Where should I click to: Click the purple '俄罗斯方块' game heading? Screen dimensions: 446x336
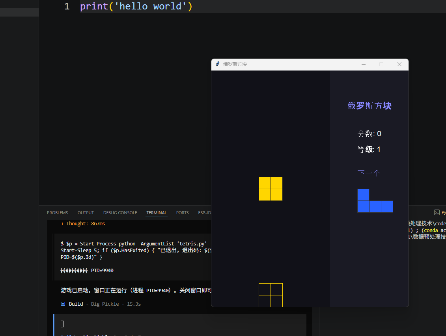pos(369,106)
